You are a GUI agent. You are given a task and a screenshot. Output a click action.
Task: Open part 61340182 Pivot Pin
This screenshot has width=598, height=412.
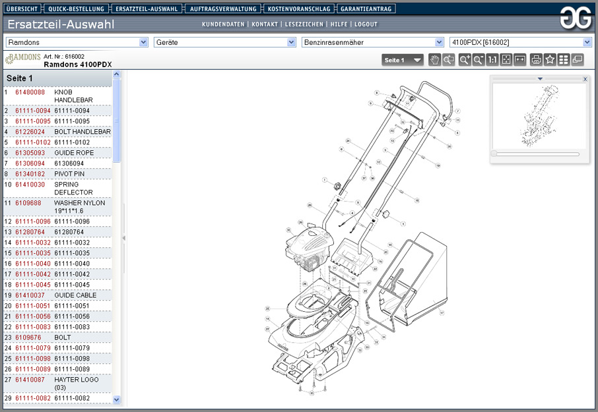[x=30, y=174]
